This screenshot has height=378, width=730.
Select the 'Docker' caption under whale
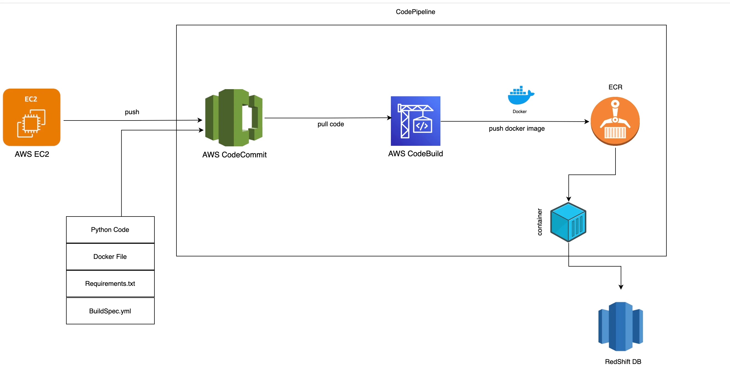tap(520, 112)
